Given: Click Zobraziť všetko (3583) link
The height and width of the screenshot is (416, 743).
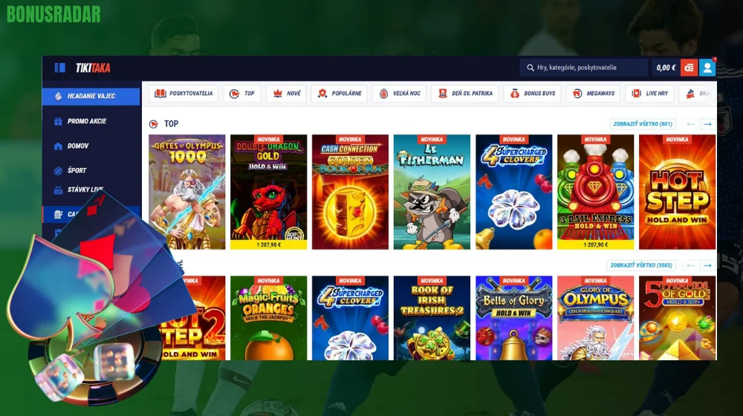Looking at the screenshot, I should coord(640,265).
